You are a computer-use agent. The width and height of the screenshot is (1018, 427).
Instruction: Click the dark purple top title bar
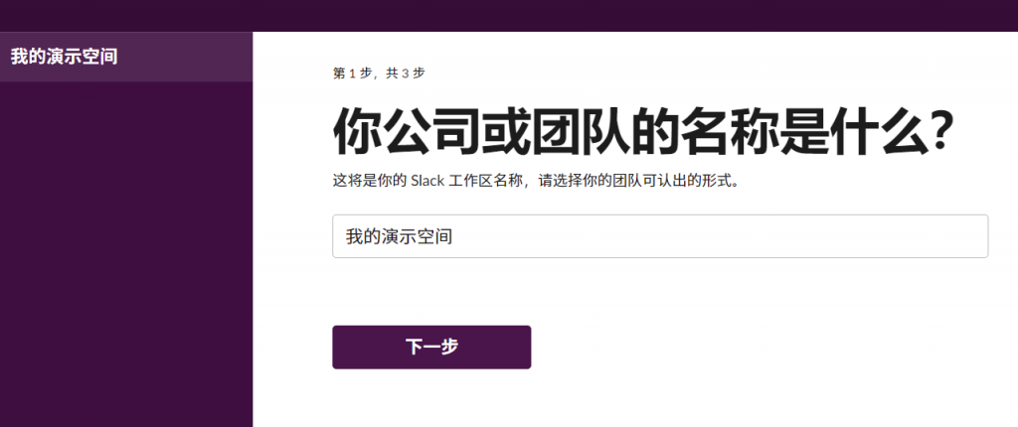509,16
